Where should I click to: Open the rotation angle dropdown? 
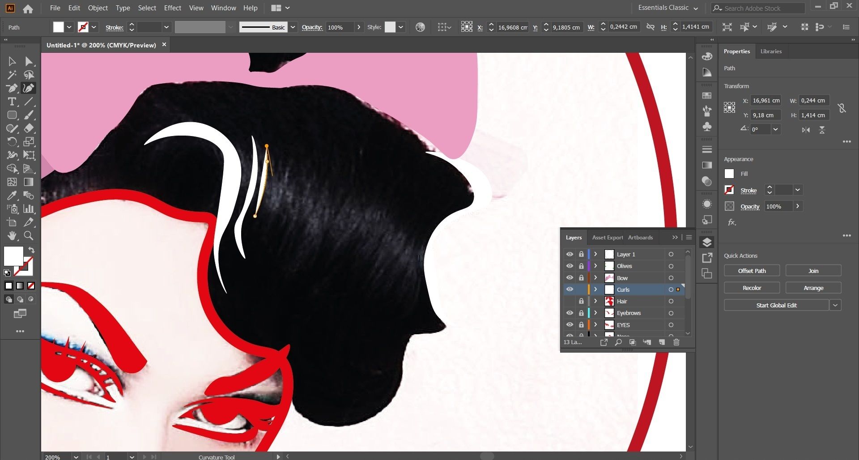pyautogui.click(x=775, y=129)
